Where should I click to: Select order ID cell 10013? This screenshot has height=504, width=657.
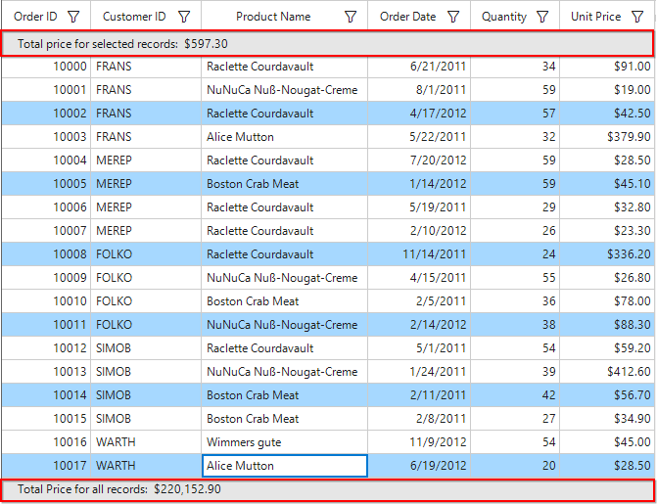point(46,372)
